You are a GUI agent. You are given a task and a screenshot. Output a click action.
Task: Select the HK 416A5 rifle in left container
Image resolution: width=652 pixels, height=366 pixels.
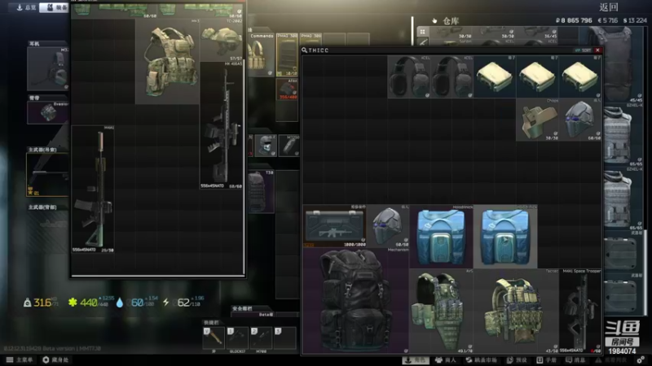click(221, 125)
